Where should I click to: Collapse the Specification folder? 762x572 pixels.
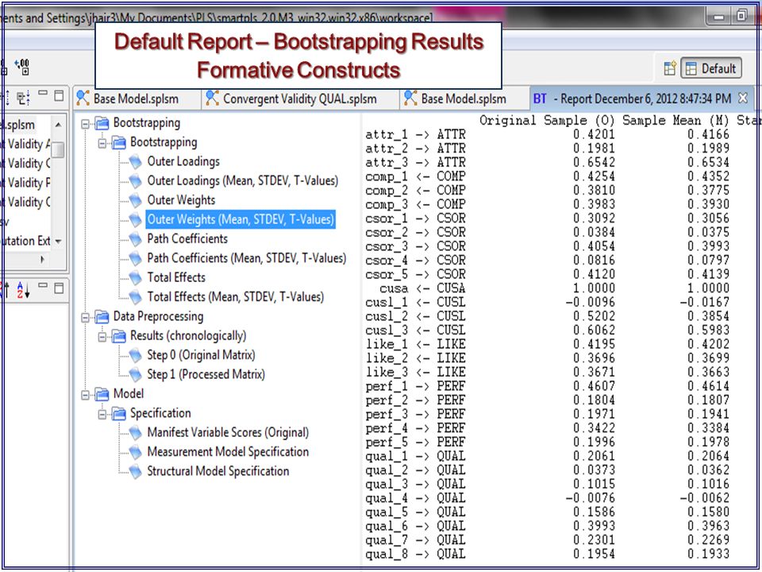[x=102, y=415]
